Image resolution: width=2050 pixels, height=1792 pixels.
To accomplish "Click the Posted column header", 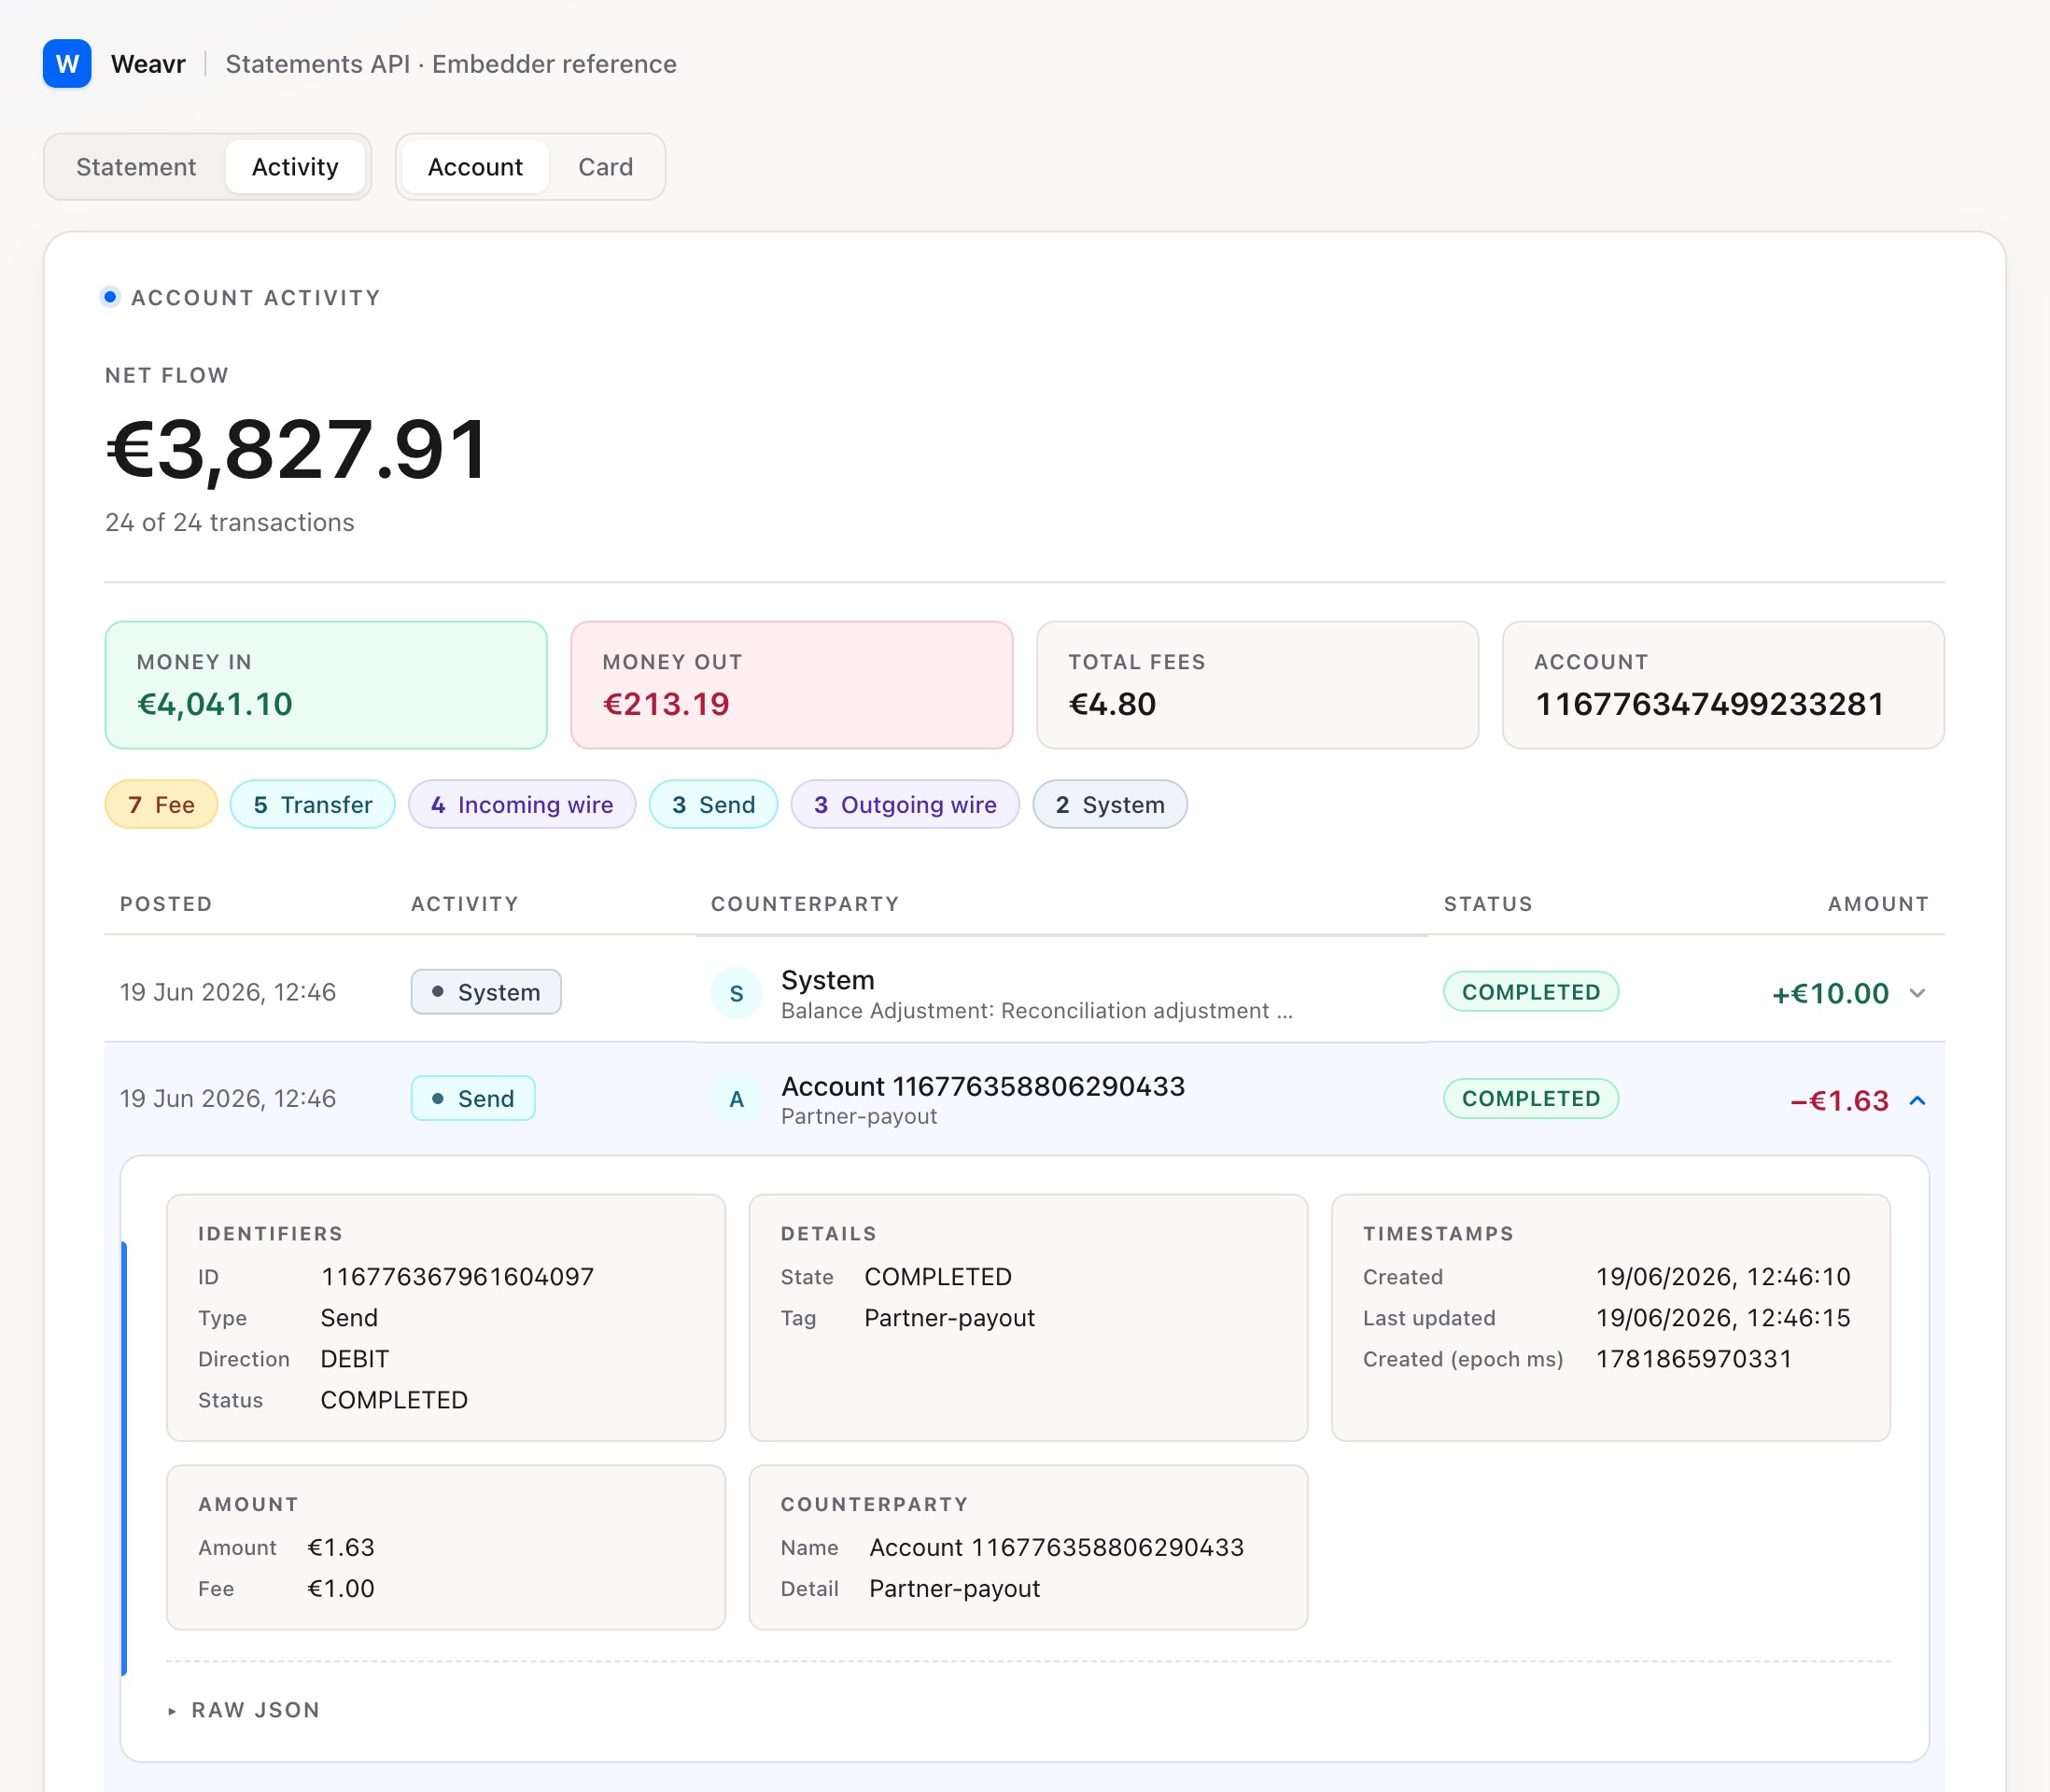I will [x=166, y=904].
